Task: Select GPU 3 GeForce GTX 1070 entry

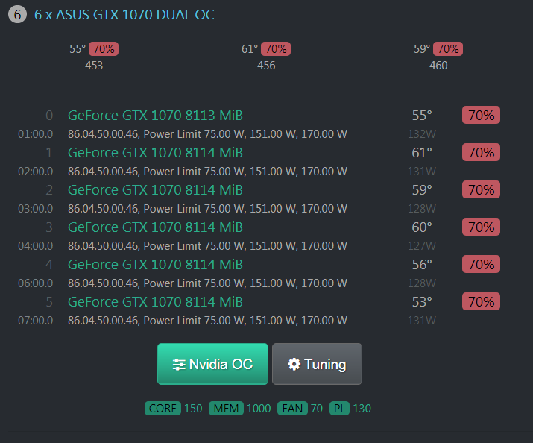Action: point(155,227)
